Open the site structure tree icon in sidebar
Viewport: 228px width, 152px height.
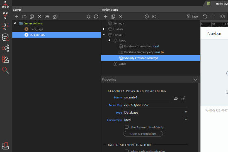tap(5, 5)
